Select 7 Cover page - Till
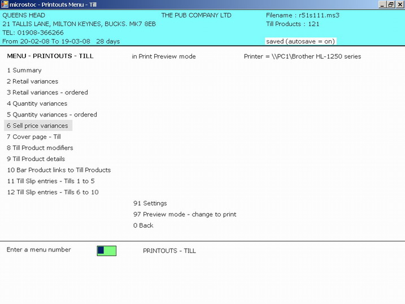 click(34, 137)
